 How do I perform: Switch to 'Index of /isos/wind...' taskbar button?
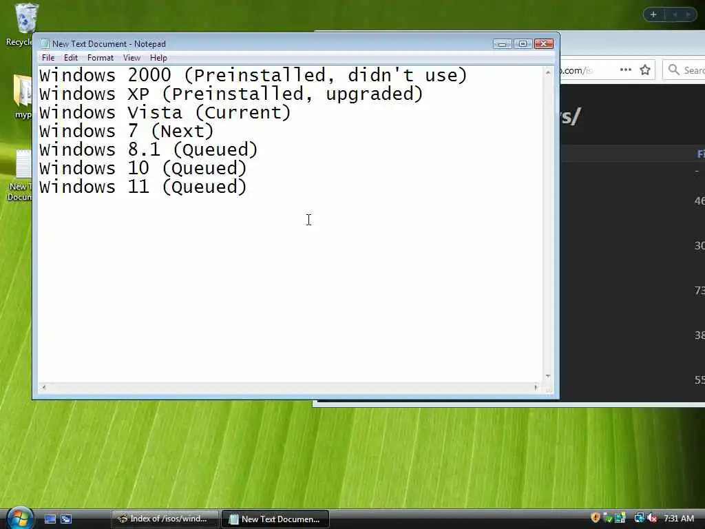(x=165, y=519)
